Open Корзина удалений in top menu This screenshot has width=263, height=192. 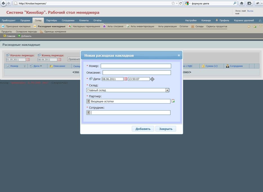point(244,20)
